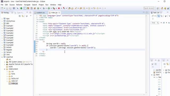170x96 pixels.
Task: Minimize the Package Explorer panel
Action: tap(27, 13)
